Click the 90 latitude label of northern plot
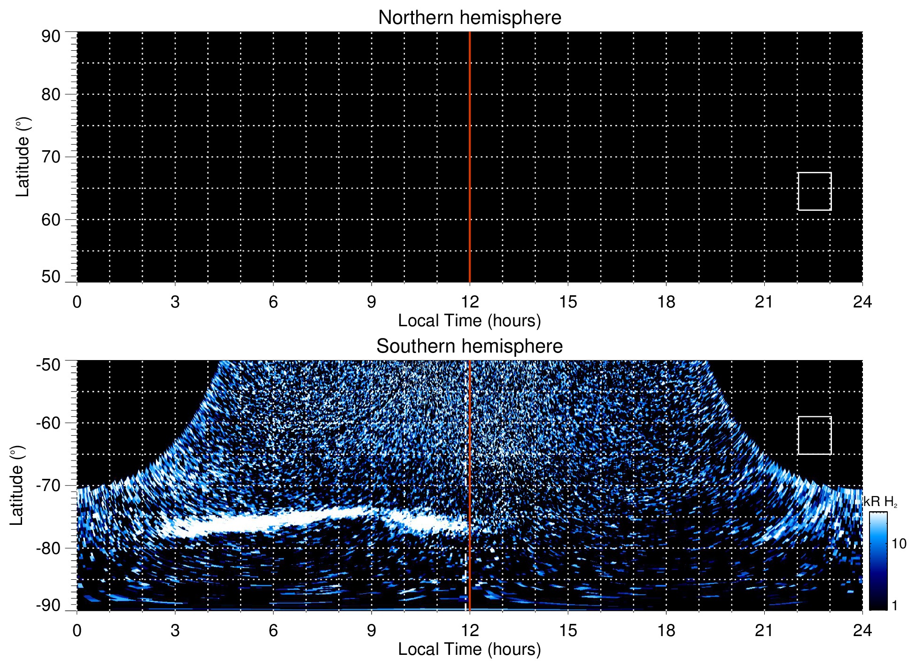The width and height of the screenshot is (916, 668). (51, 37)
